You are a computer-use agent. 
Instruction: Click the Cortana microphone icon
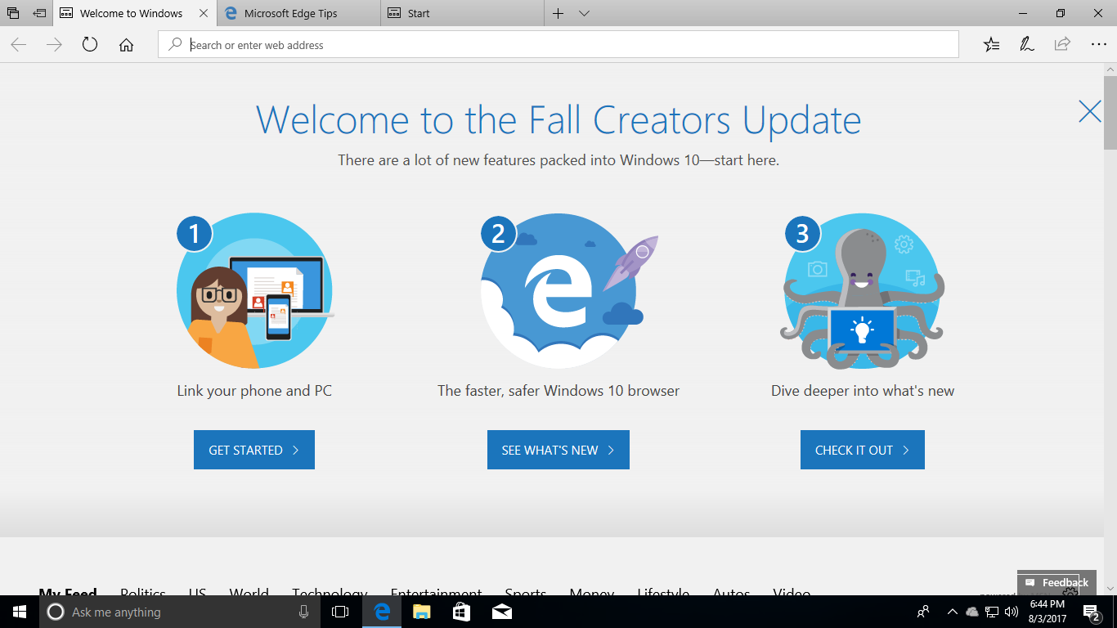(303, 612)
